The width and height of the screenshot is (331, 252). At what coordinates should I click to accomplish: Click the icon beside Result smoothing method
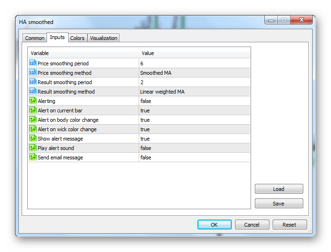[x=33, y=92]
